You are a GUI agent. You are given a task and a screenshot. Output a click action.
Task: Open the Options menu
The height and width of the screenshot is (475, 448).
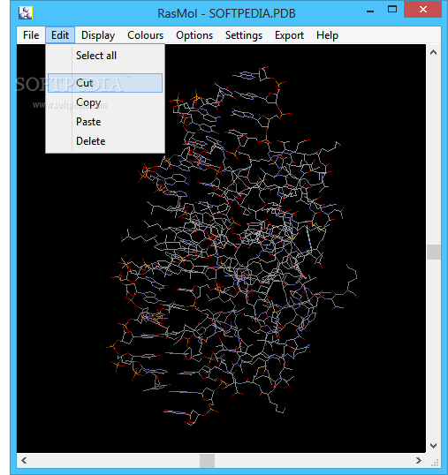(x=194, y=35)
